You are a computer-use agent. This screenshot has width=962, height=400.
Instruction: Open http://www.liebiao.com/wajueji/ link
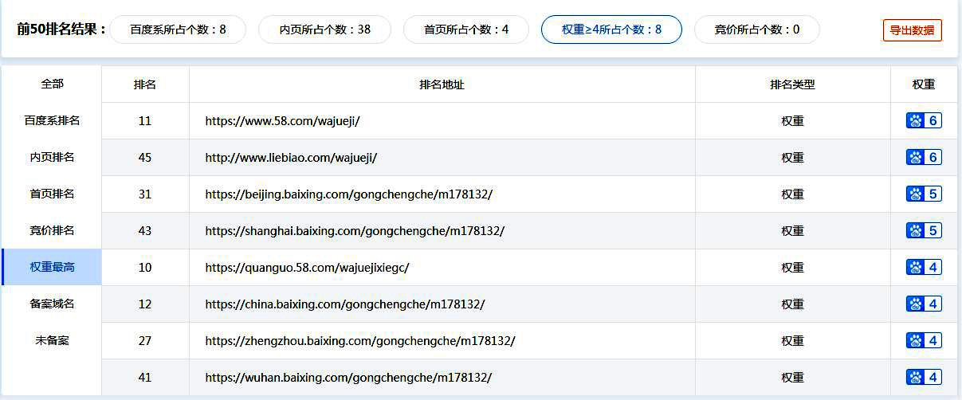click(x=291, y=158)
